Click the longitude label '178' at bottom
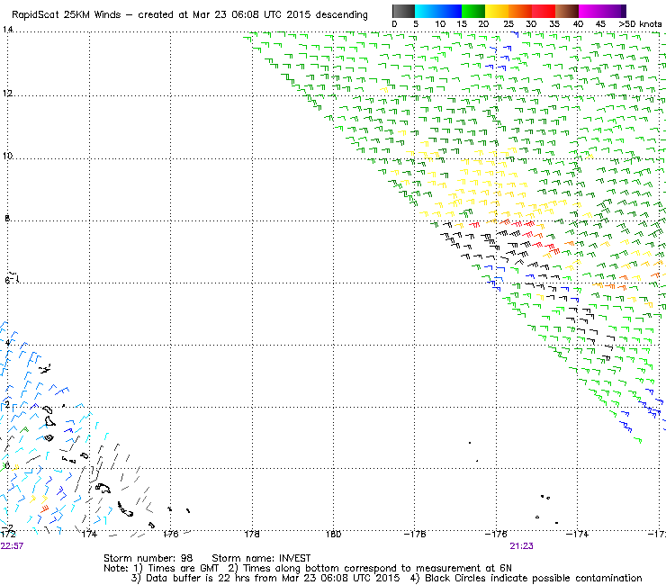Screen dimensions: 666x585 pos(252,534)
